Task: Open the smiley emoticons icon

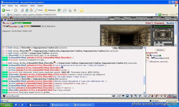Action: [x=145, y=96]
